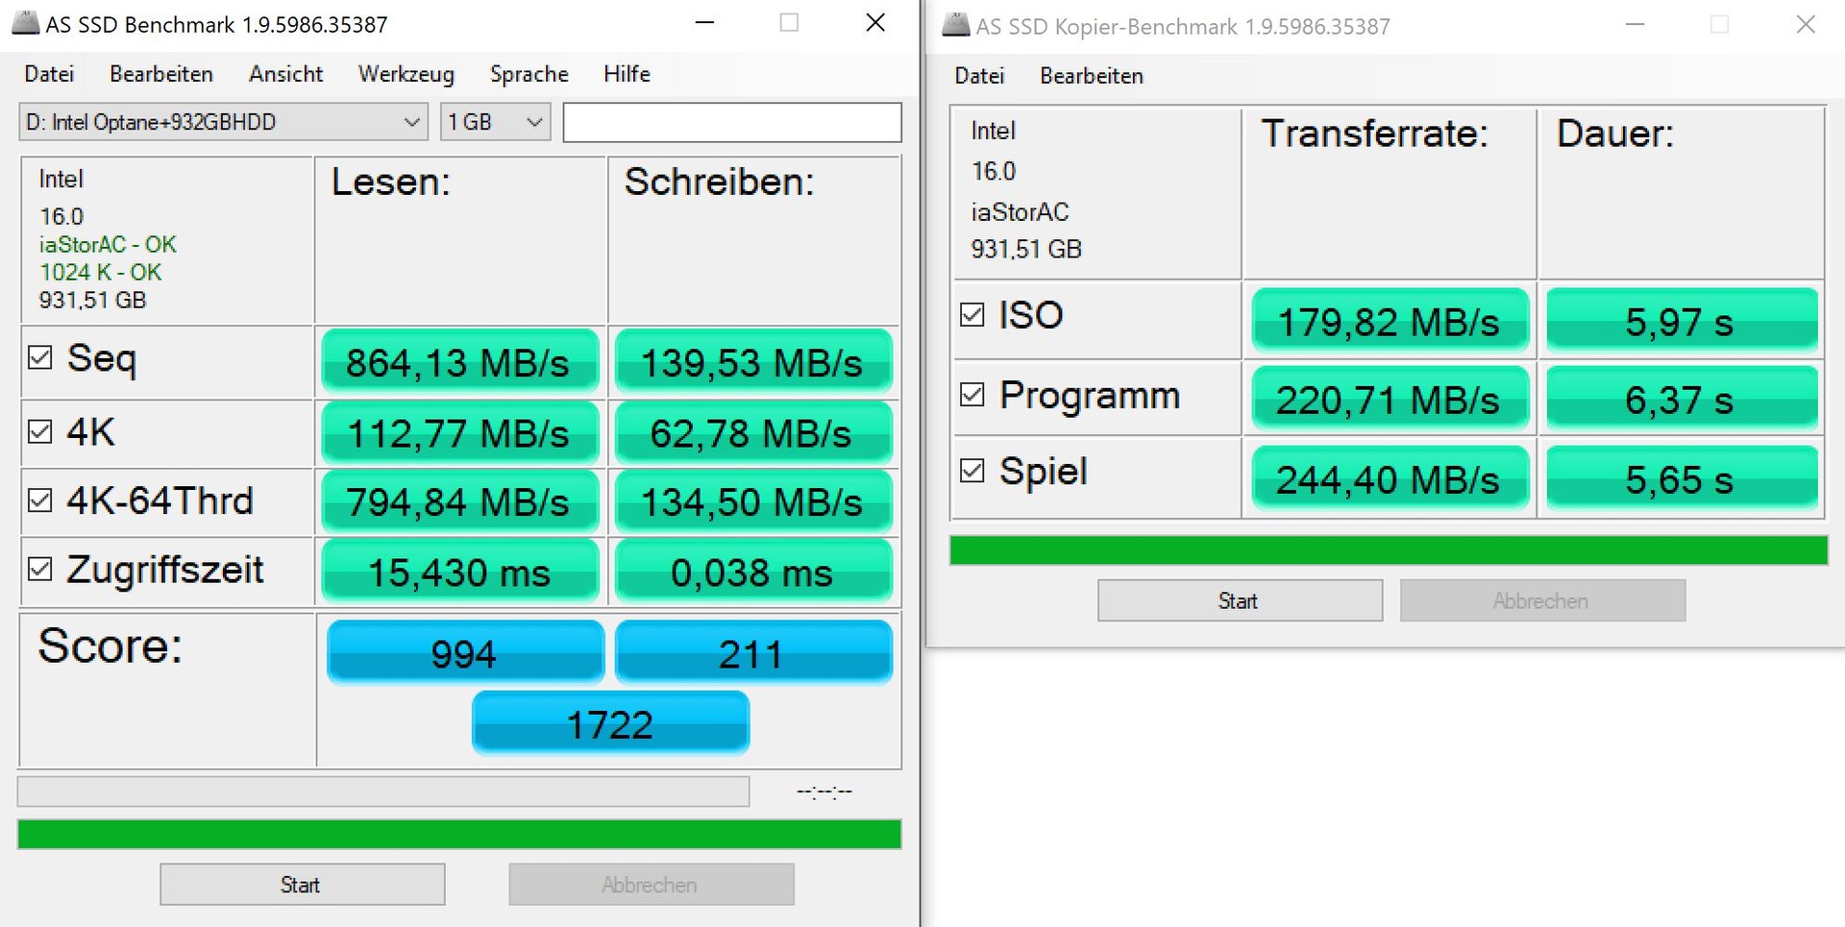Uncheck the Programm copy test checkbox

pos(972,395)
